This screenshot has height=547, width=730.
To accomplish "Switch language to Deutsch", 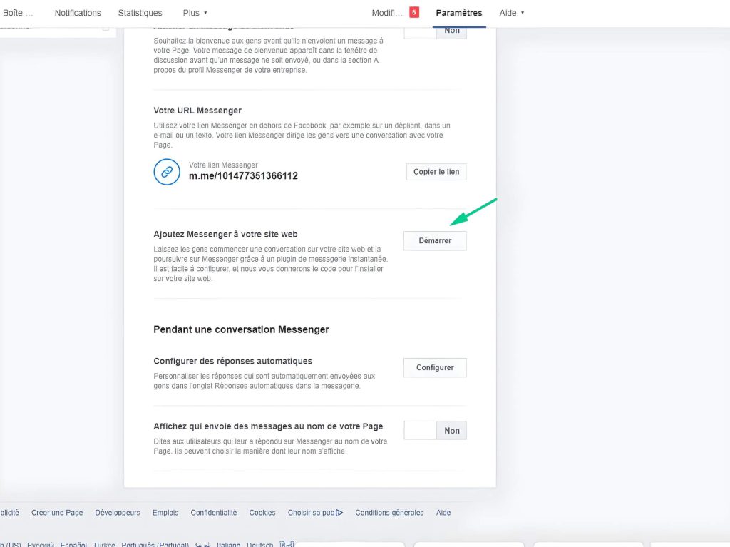I will [259, 544].
